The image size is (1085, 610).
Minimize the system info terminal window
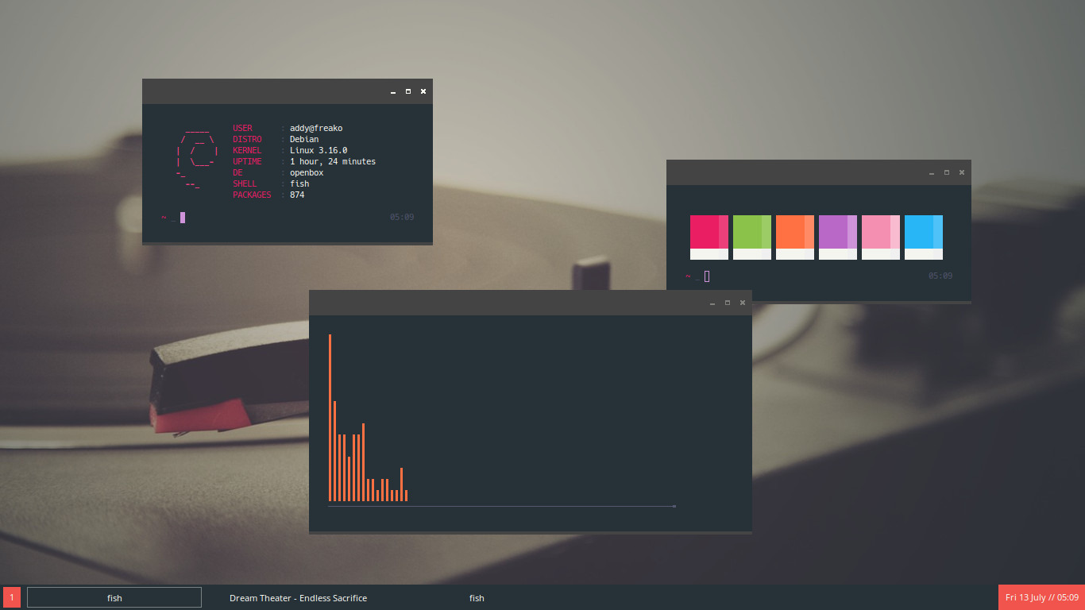393,92
